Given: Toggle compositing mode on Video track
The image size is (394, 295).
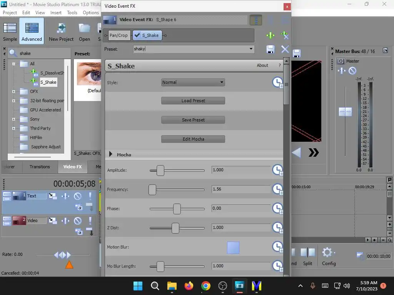Looking at the screenshot, I should pos(78,232).
